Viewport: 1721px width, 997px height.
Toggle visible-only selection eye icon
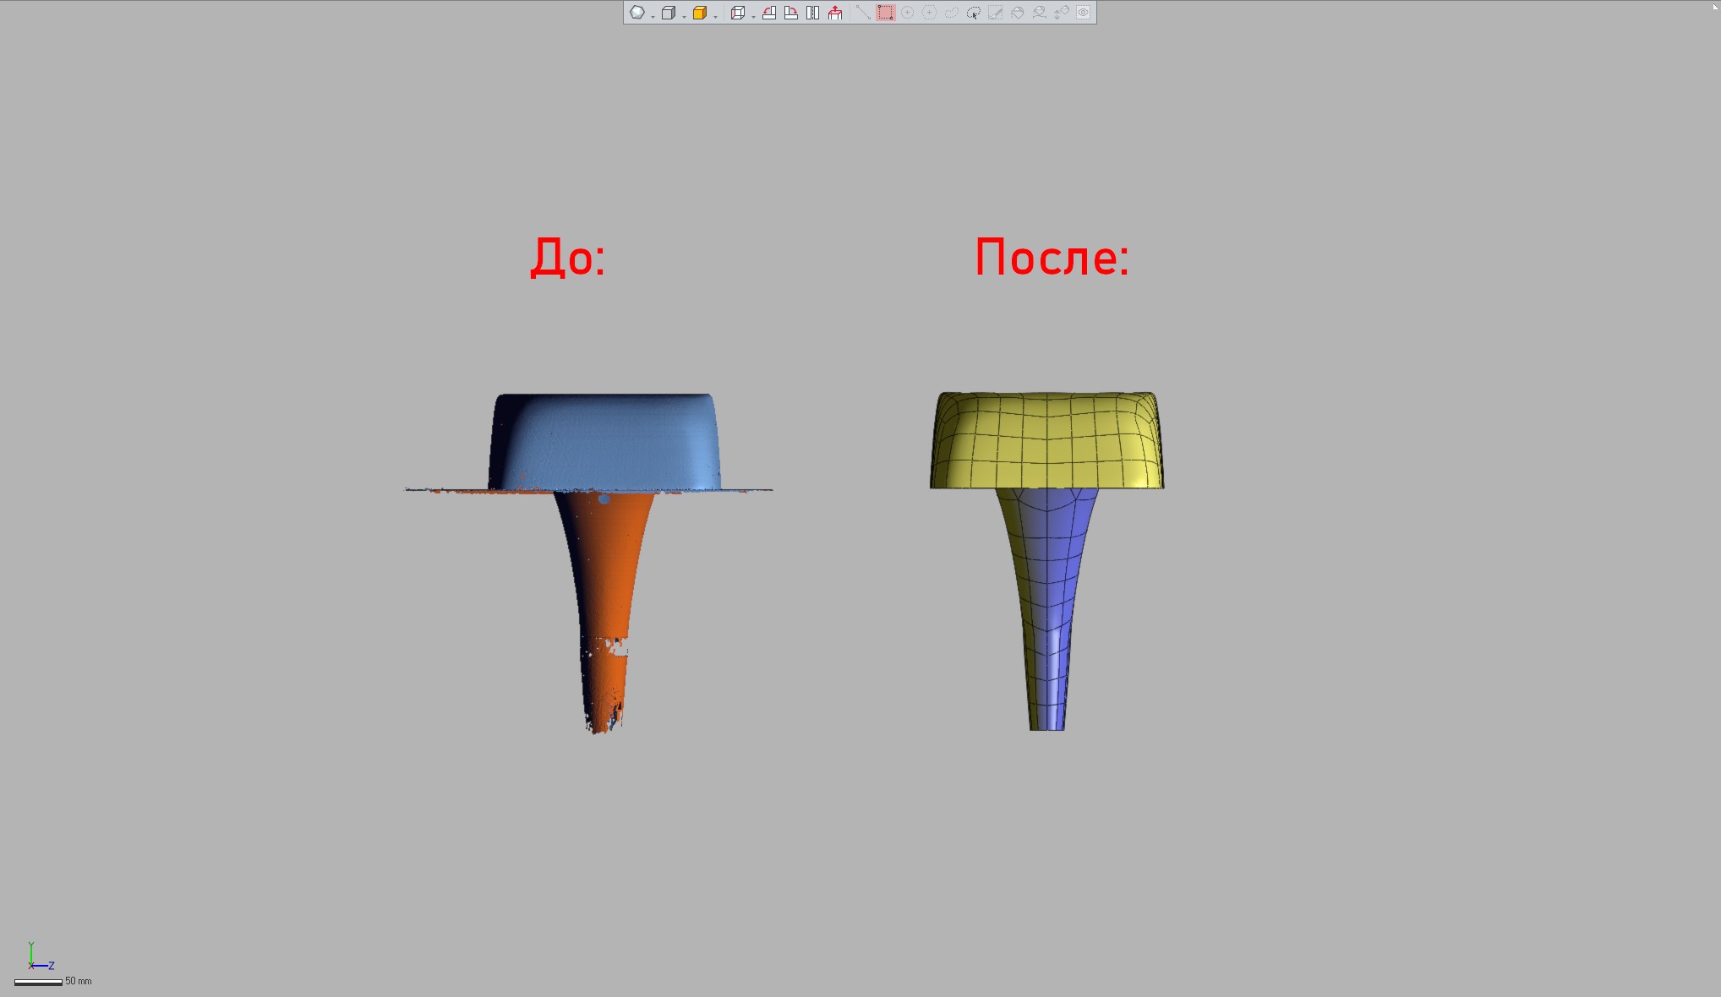[1083, 13]
